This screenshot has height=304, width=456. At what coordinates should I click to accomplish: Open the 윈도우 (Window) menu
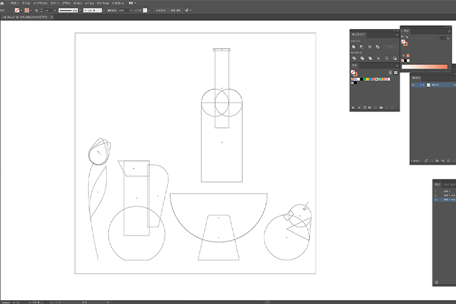pyautogui.click(x=103, y=3)
